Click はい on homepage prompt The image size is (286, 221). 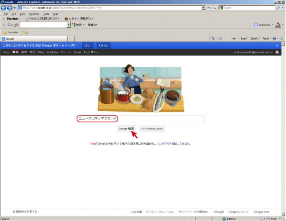tap(87, 46)
